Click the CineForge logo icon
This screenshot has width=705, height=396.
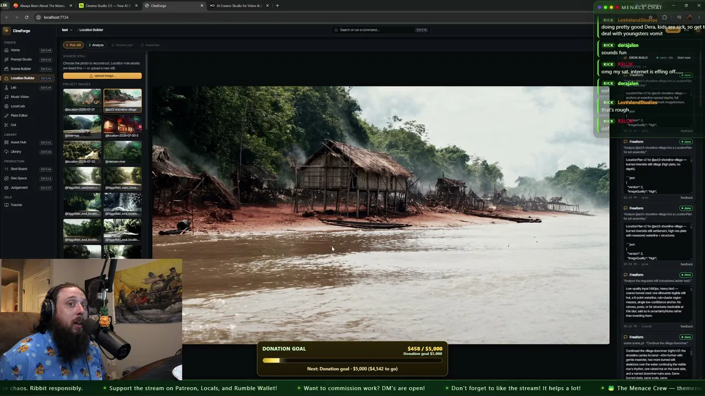pyautogui.click(x=7, y=31)
